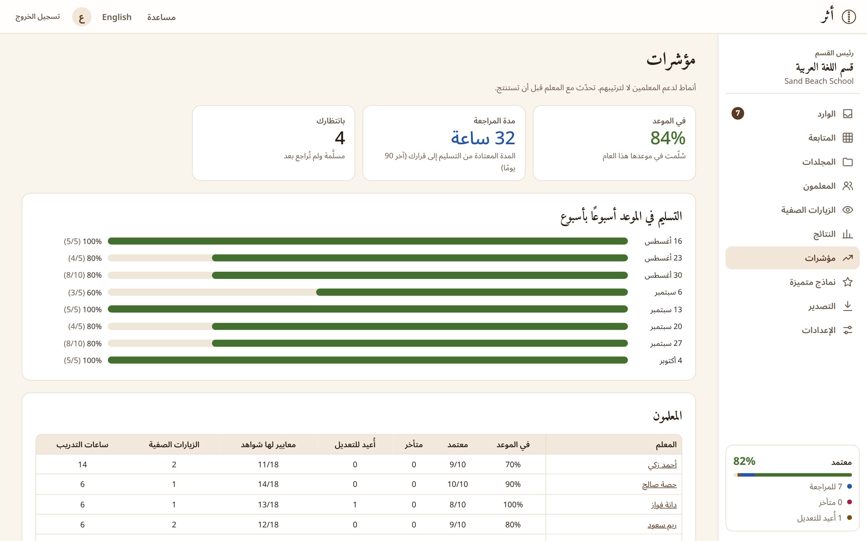Click the في الموعد column header
This screenshot has height=541, width=867.
[x=513, y=444]
